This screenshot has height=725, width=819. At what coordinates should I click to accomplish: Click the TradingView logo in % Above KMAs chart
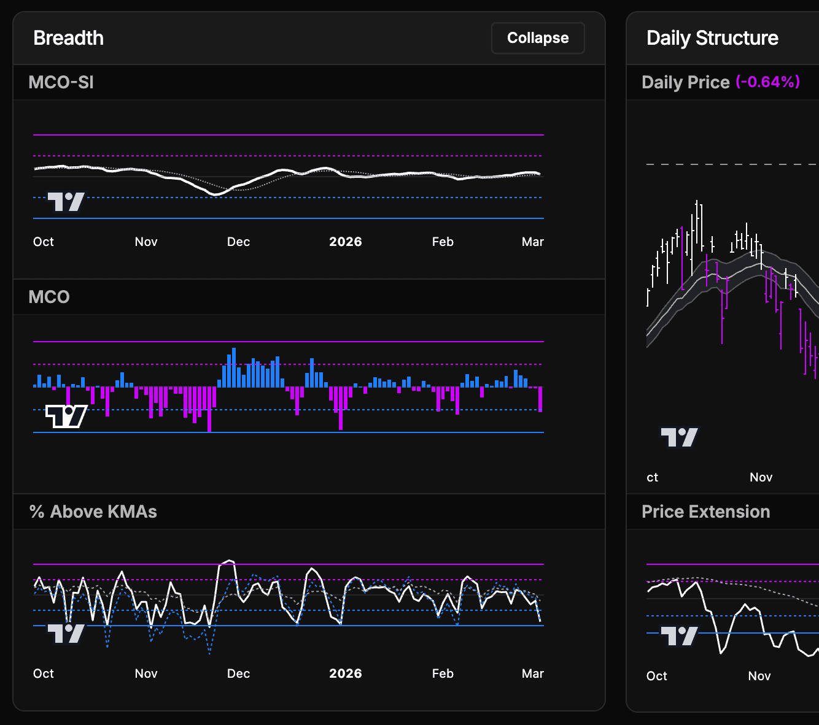tap(66, 633)
